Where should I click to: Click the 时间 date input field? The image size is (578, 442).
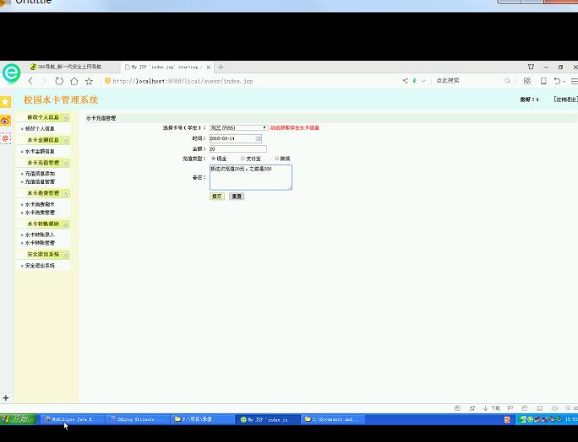pos(236,138)
